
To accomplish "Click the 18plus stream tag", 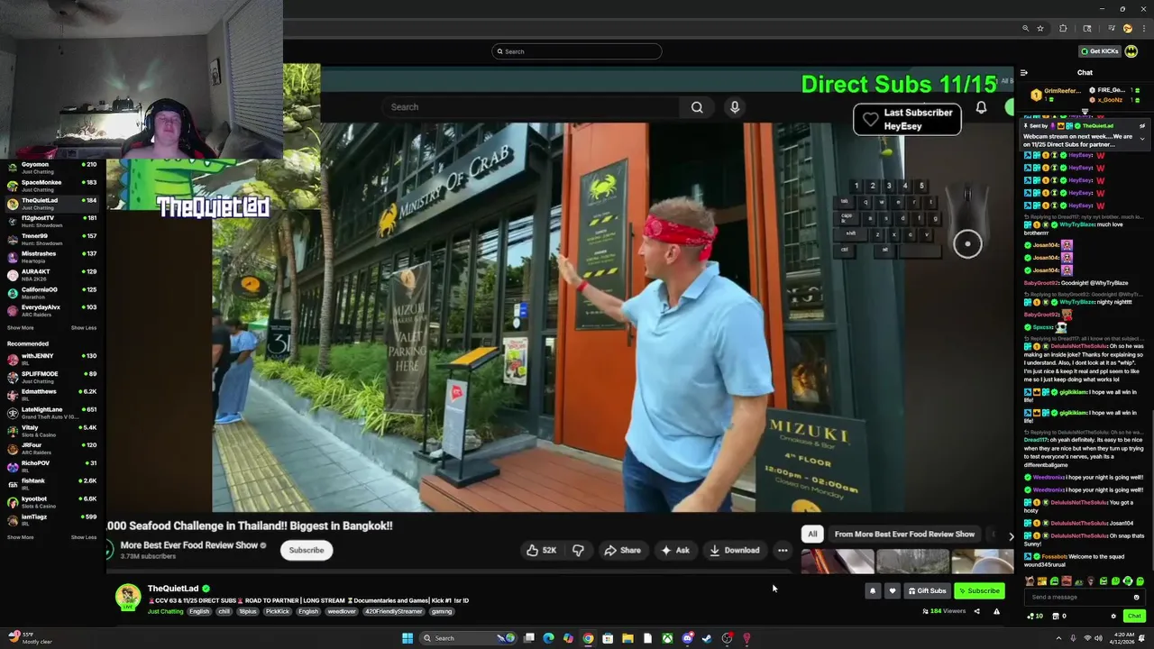I will 247,611.
